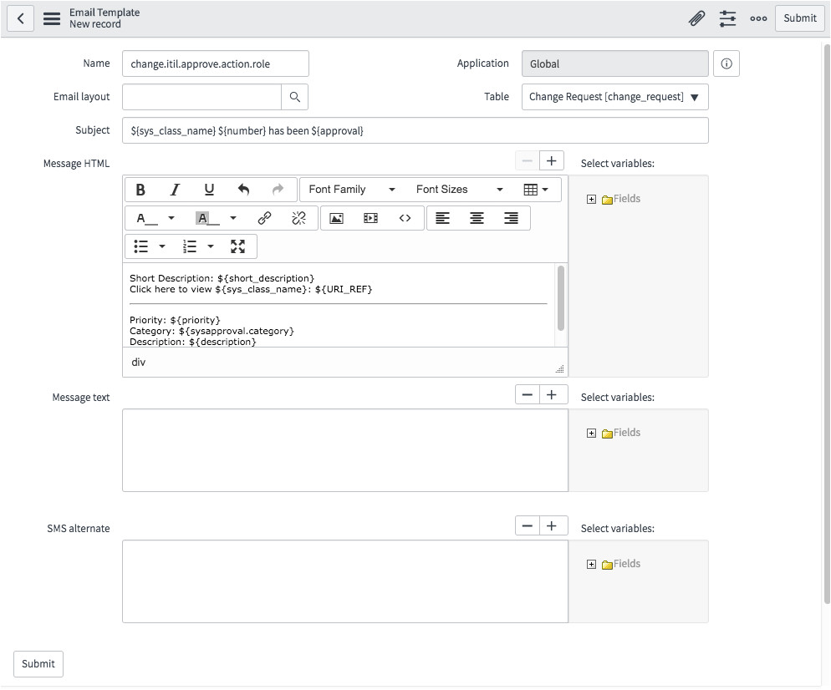Click the undo arrow in the toolbar
Viewport: 831px width, 690px height.
[x=243, y=190]
